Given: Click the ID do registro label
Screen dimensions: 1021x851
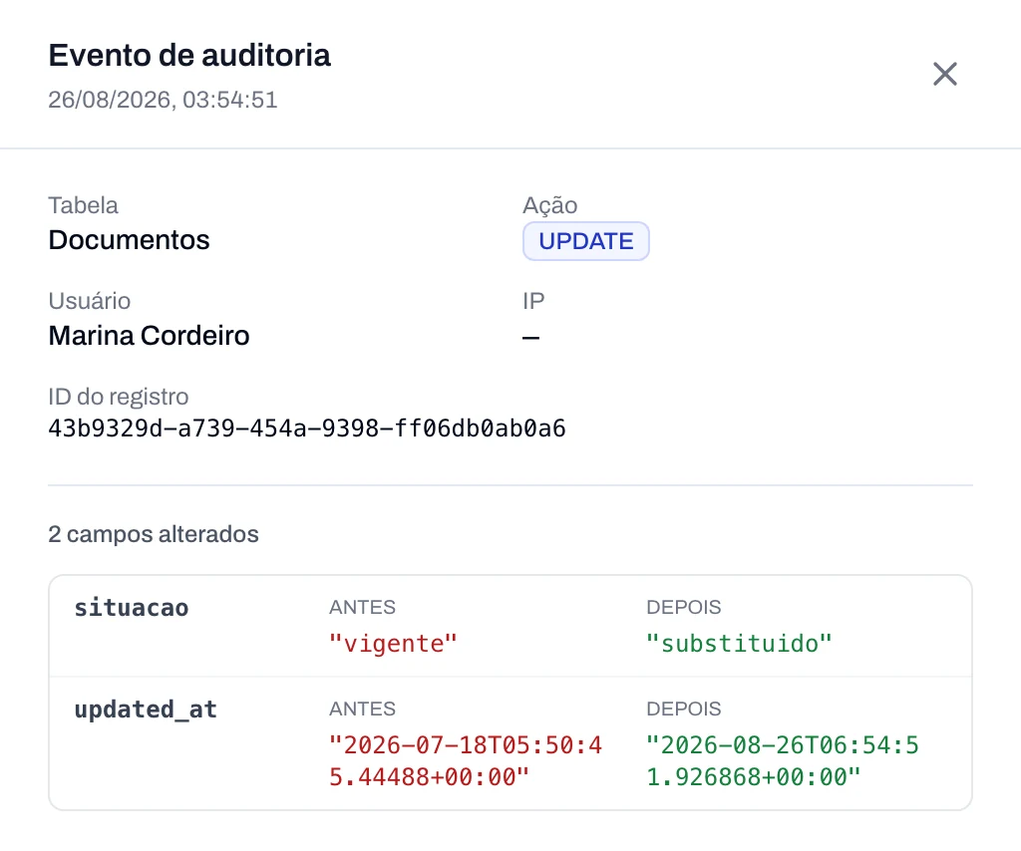Looking at the screenshot, I should [x=119, y=397].
